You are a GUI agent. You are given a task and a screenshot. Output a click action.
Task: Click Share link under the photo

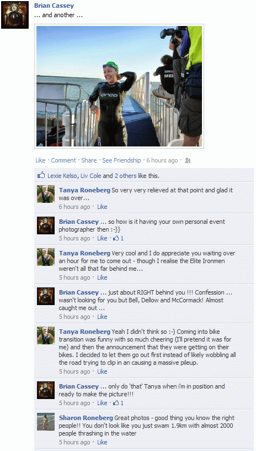[x=89, y=160]
